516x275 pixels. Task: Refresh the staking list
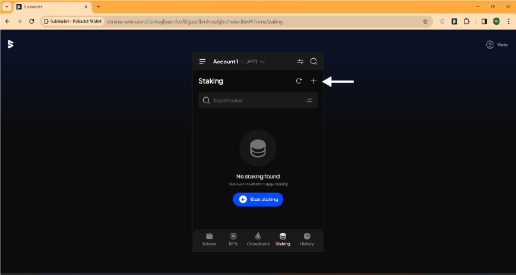click(x=299, y=81)
